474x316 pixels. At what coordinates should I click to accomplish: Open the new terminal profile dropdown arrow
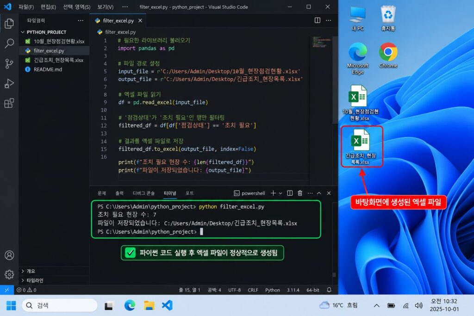tap(281, 193)
